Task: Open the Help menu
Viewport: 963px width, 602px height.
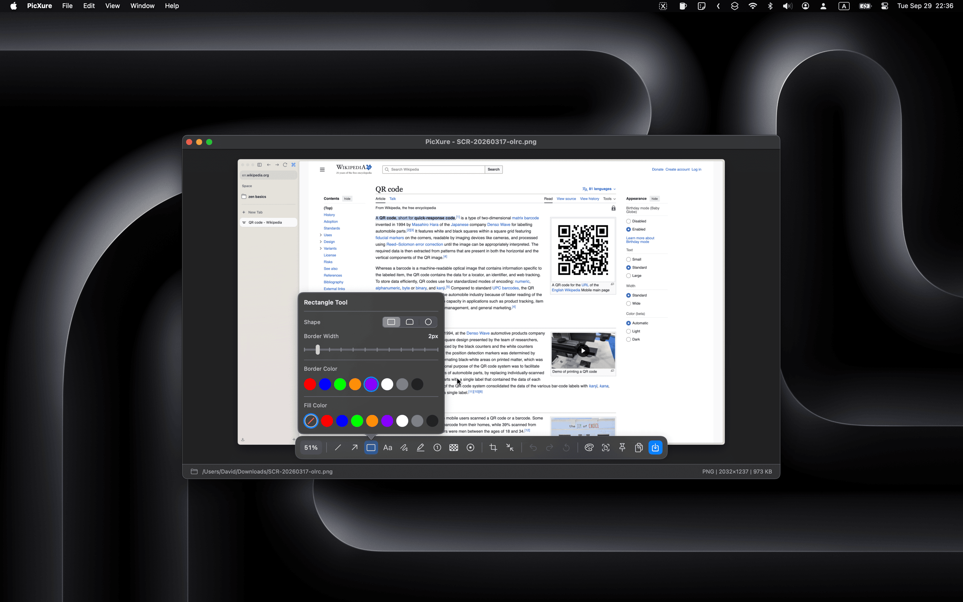Action: coord(172,6)
